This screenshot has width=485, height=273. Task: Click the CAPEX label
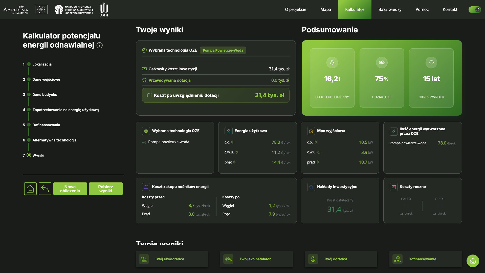406,199
